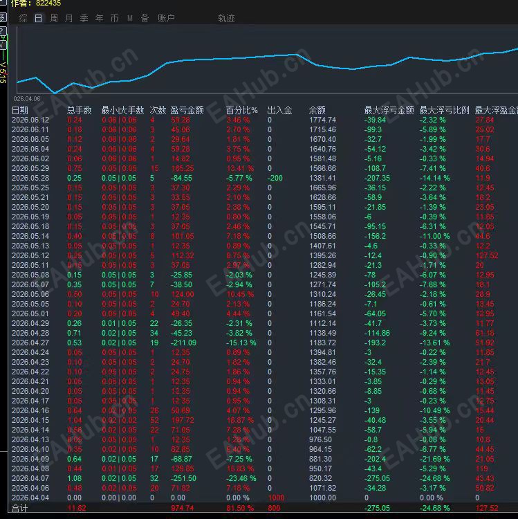The height and width of the screenshot is (519, 518).
Task: Select the 2026.04.07 row with -251.50 loss
Action: [x=263, y=478]
